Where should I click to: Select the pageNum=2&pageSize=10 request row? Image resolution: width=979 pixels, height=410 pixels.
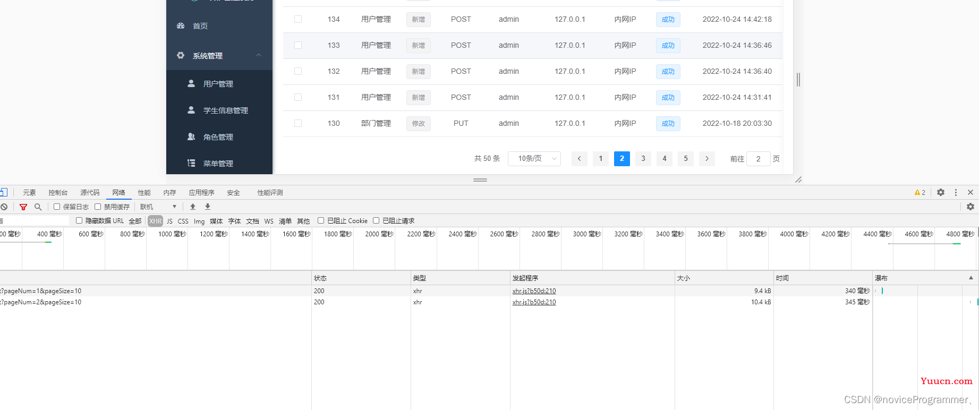[489, 302]
